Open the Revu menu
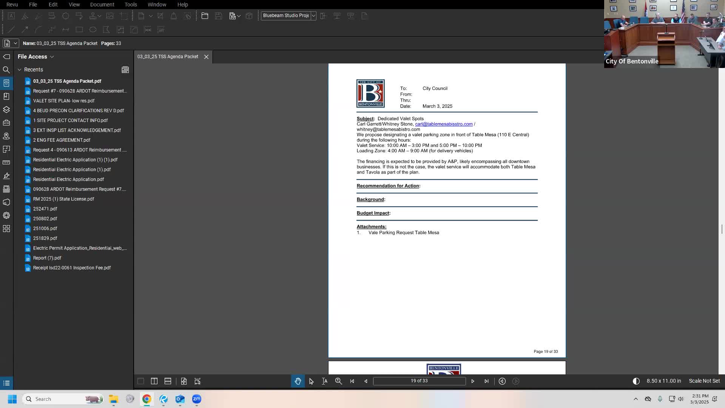Viewport: 725px width, 408px height. (12, 5)
